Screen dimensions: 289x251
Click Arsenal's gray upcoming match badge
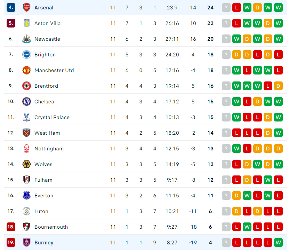click(x=226, y=8)
